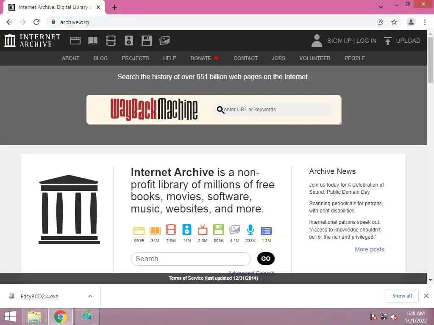434x325 pixels.
Task: Click the red video icon labeled 7.5M
Action: [171, 230]
